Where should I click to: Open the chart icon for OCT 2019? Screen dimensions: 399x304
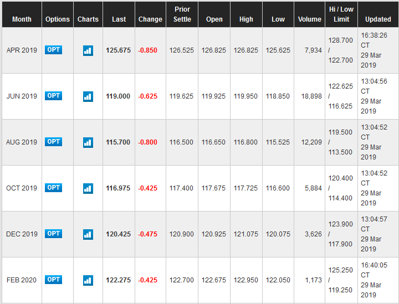pyautogui.click(x=88, y=189)
